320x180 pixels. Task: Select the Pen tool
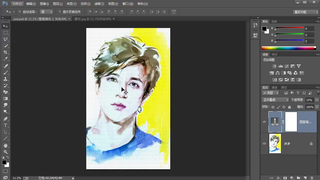[x=5, y=119]
